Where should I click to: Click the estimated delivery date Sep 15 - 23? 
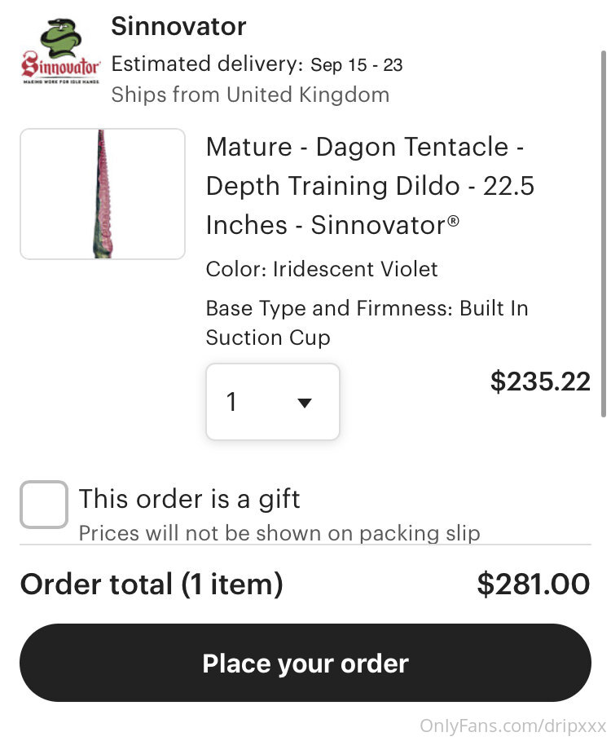click(357, 65)
